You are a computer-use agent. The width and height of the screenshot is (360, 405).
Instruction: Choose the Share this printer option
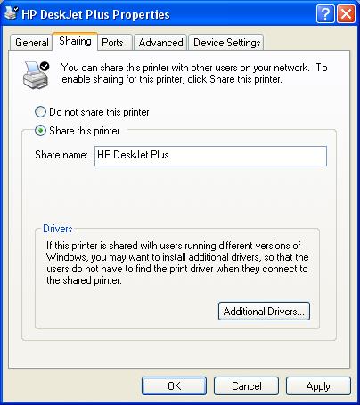[x=78, y=131]
